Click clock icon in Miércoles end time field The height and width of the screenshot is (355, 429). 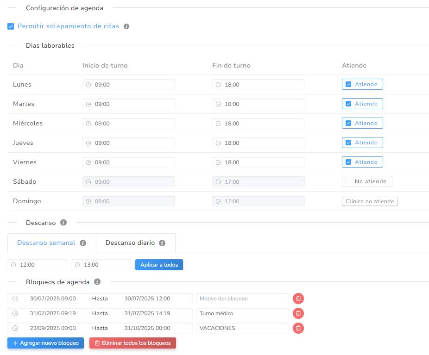coord(218,124)
